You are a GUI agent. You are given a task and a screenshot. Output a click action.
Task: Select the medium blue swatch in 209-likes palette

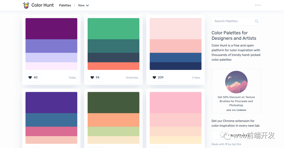176,57
